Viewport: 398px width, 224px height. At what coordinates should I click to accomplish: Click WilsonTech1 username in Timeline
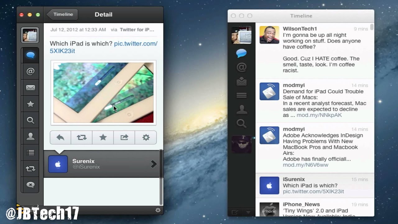tap(300, 29)
